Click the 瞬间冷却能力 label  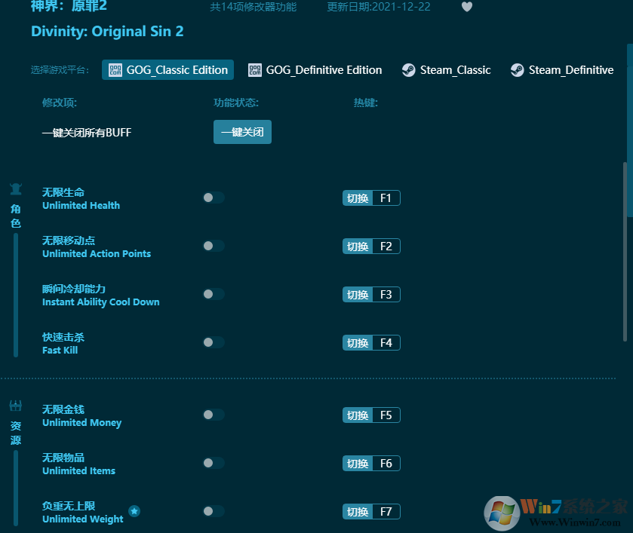[x=74, y=289]
